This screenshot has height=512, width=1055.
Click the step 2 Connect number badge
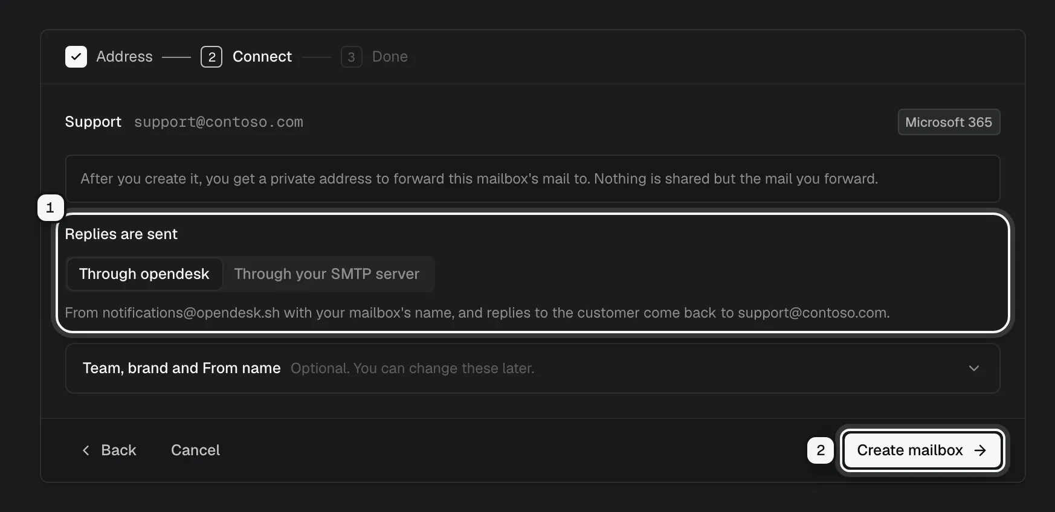click(211, 57)
